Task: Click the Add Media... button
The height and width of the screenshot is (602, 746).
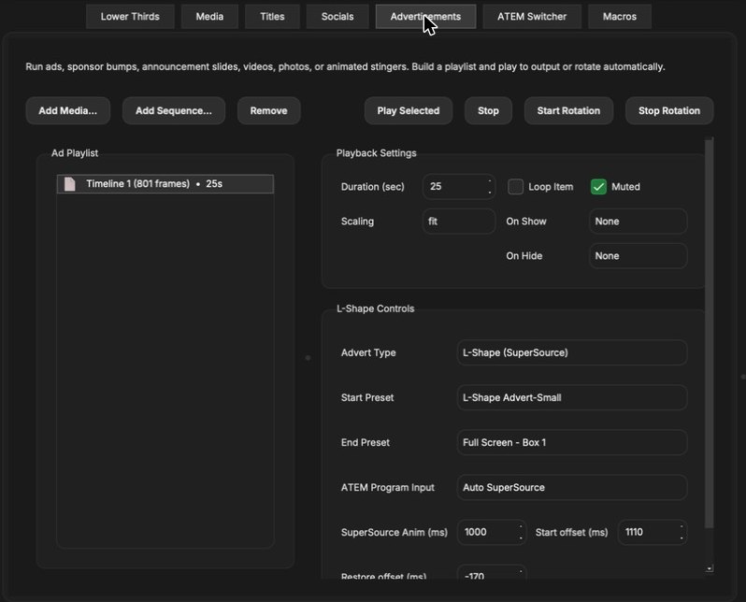Action: coord(68,111)
